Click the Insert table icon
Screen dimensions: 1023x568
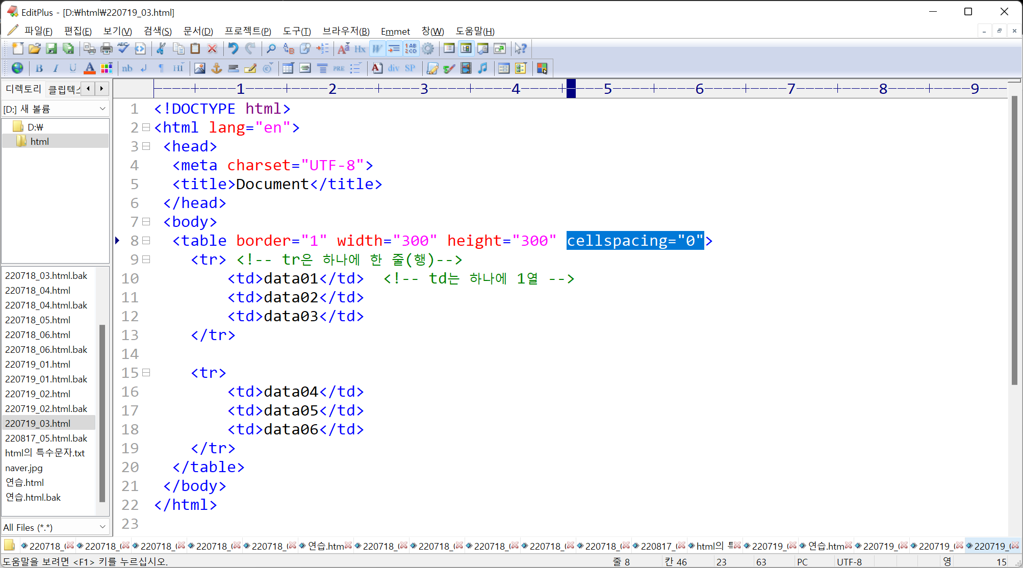pyautogui.click(x=288, y=68)
